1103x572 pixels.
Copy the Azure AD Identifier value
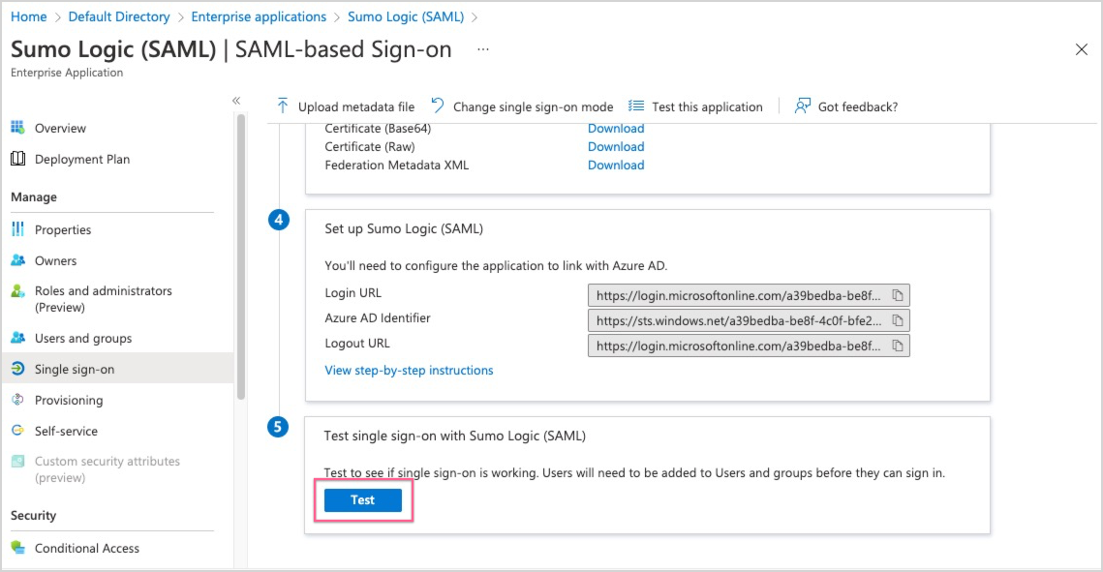898,320
